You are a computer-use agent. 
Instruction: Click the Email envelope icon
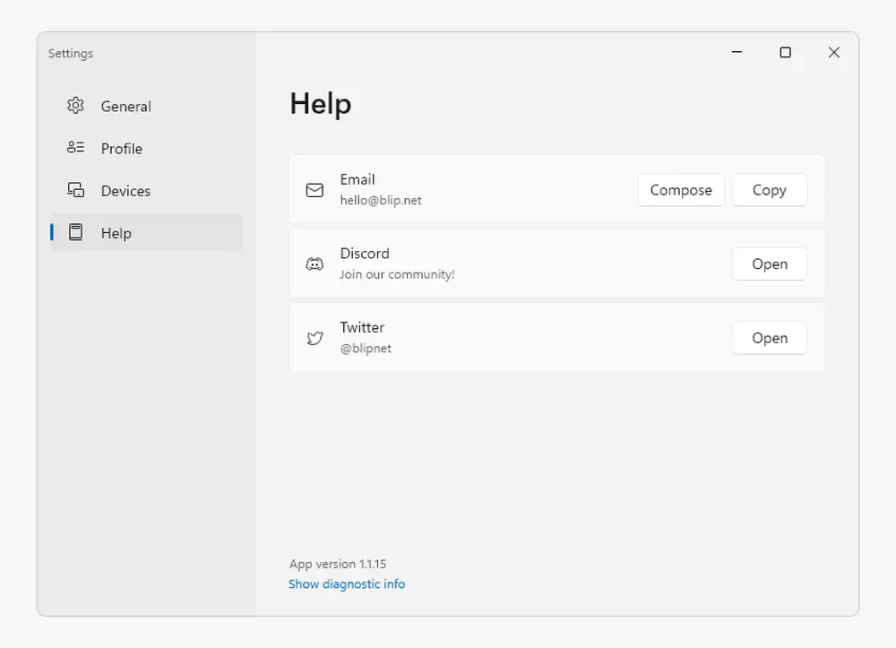[314, 190]
